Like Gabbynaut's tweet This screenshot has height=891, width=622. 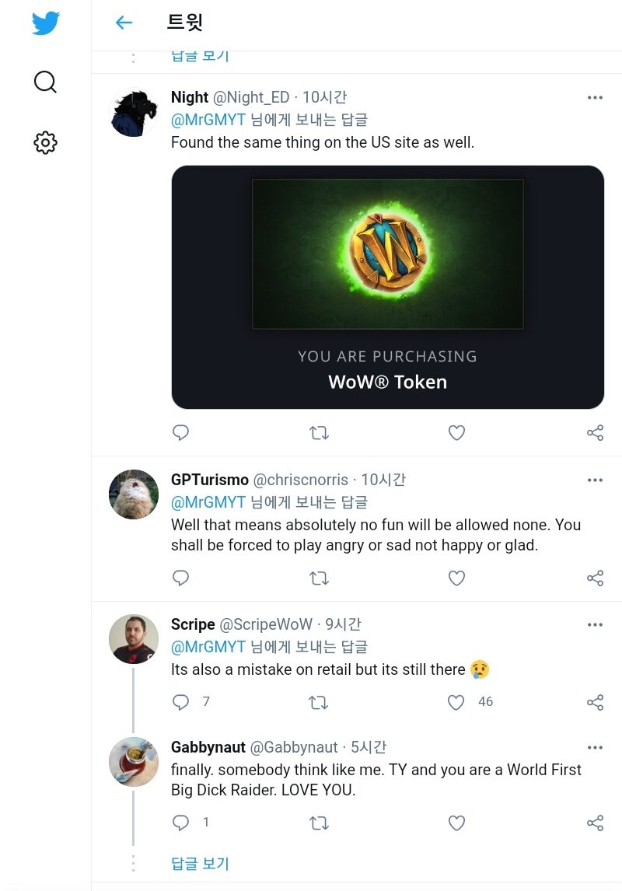(456, 823)
